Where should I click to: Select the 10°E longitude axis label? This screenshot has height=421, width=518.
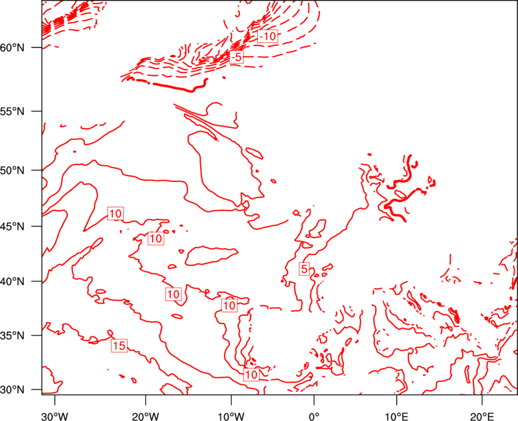[397, 416]
